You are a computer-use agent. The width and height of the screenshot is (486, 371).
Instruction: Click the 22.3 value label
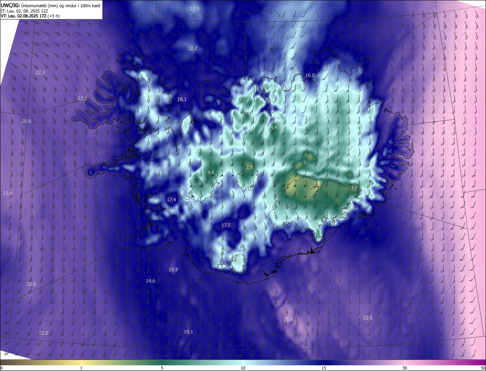tap(40, 72)
